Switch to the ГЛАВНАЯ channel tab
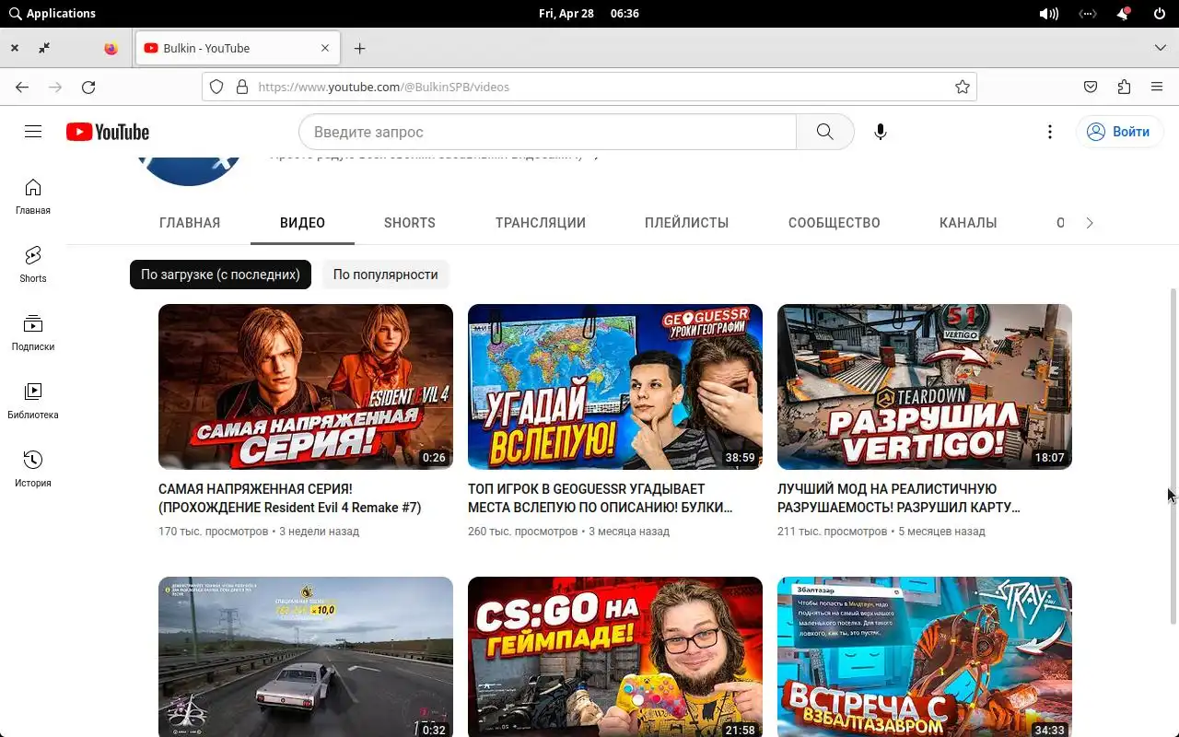 click(190, 223)
